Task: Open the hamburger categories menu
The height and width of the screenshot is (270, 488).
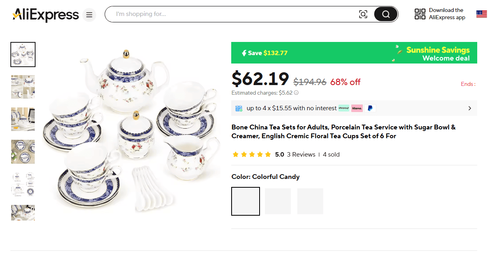Action: coord(89,15)
